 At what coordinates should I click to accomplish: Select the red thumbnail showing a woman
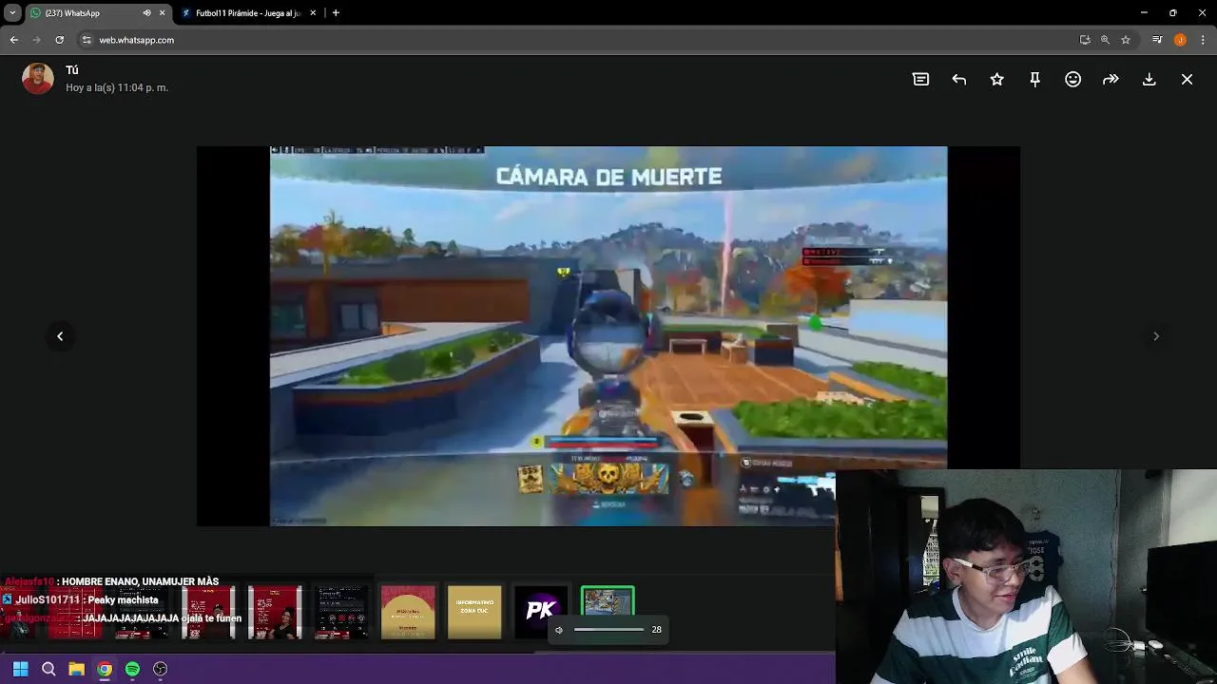(275, 612)
